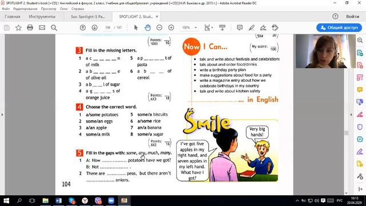Open the search tool in right pane
Screen dimensions: 366x206
[360, 41]
